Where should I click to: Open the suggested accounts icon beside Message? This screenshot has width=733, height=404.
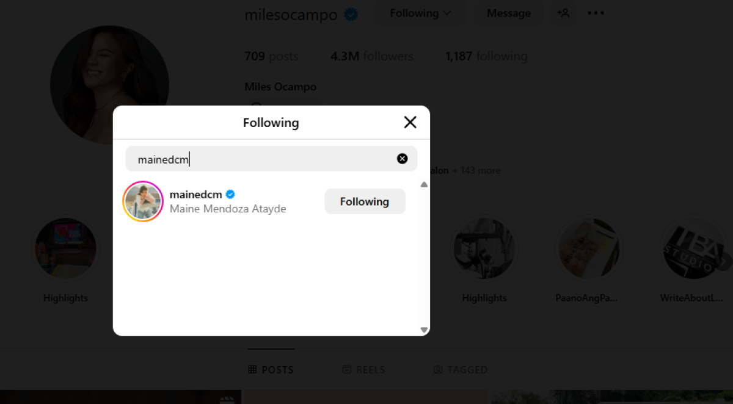(x=563, y=13)
